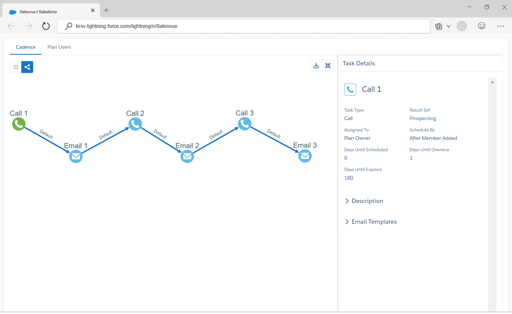Fit the cadence diagram to screen

point(328,65)
